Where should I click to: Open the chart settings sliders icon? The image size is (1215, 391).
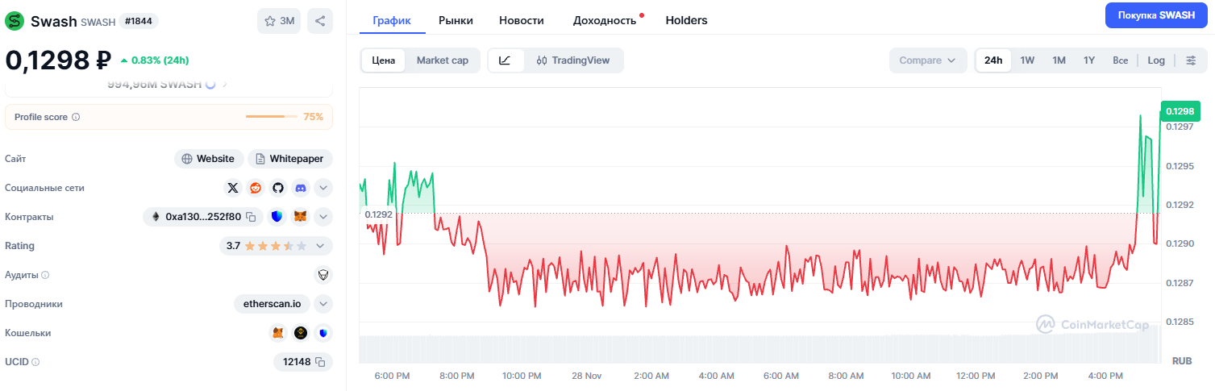tap(1191, 60)
